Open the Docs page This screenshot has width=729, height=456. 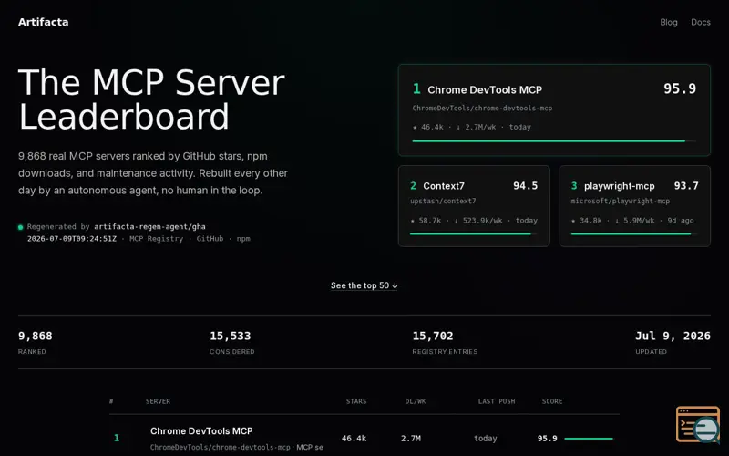point(700,22)
